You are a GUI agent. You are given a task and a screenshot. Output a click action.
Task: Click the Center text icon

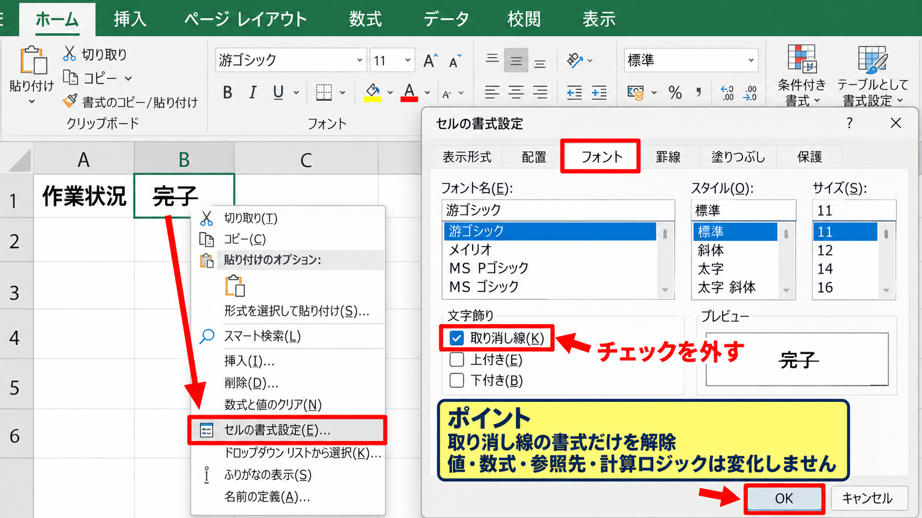516,92
